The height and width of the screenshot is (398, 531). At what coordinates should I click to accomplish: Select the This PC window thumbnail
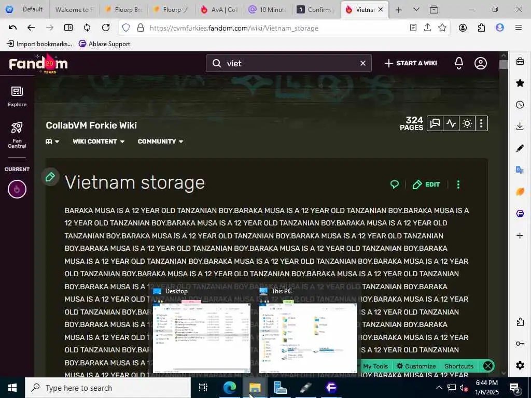[308, 330]
